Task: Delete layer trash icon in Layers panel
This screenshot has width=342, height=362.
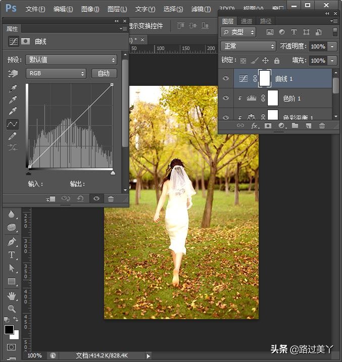Action: point(322,126)
